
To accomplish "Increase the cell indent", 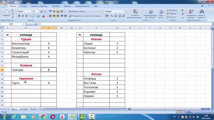I will [x=66, y=16].
